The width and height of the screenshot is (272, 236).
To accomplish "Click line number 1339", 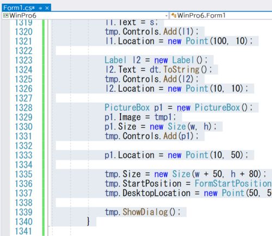I will coord(23,212).
